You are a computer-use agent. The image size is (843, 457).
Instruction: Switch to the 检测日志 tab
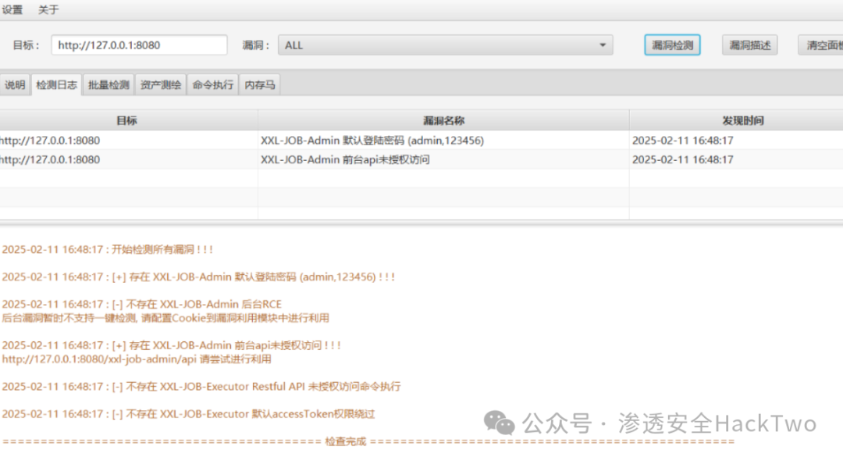(56, 84)
